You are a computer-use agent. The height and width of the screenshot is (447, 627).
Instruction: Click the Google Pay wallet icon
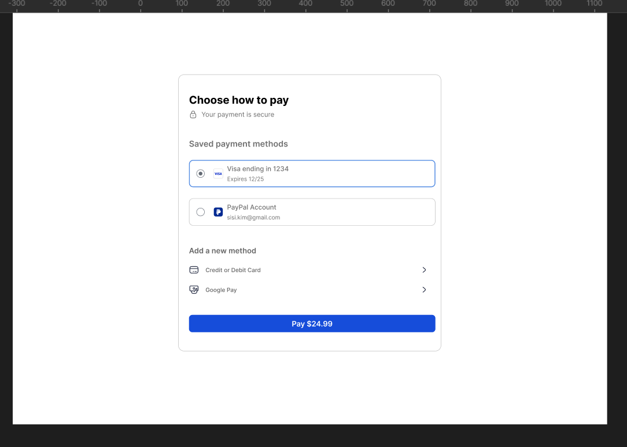click(194, 290)
